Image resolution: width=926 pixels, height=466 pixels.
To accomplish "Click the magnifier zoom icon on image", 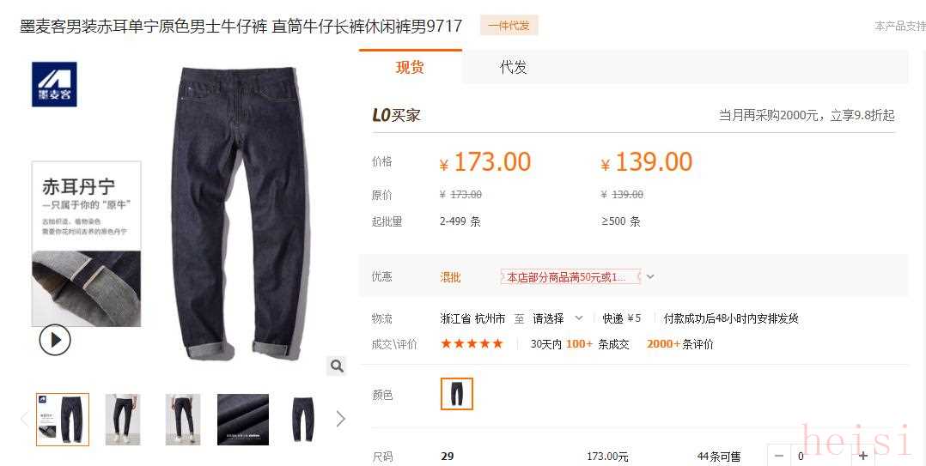I will point(337,366).
